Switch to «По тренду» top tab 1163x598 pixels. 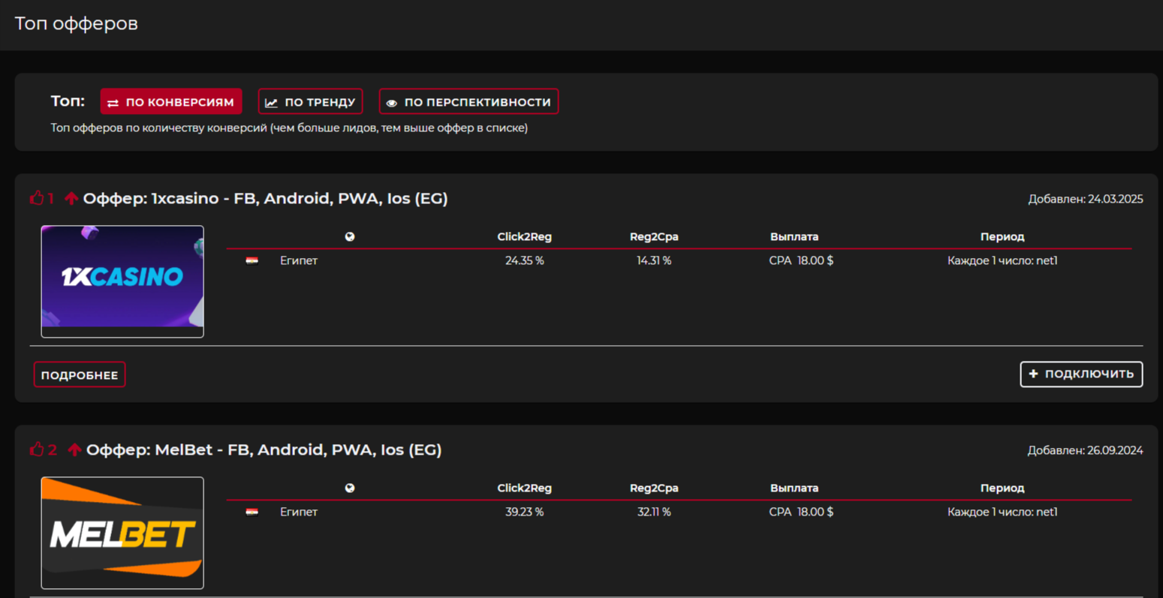coord(310,102)
